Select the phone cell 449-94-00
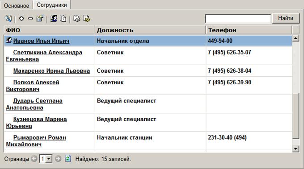 (249, 41)
